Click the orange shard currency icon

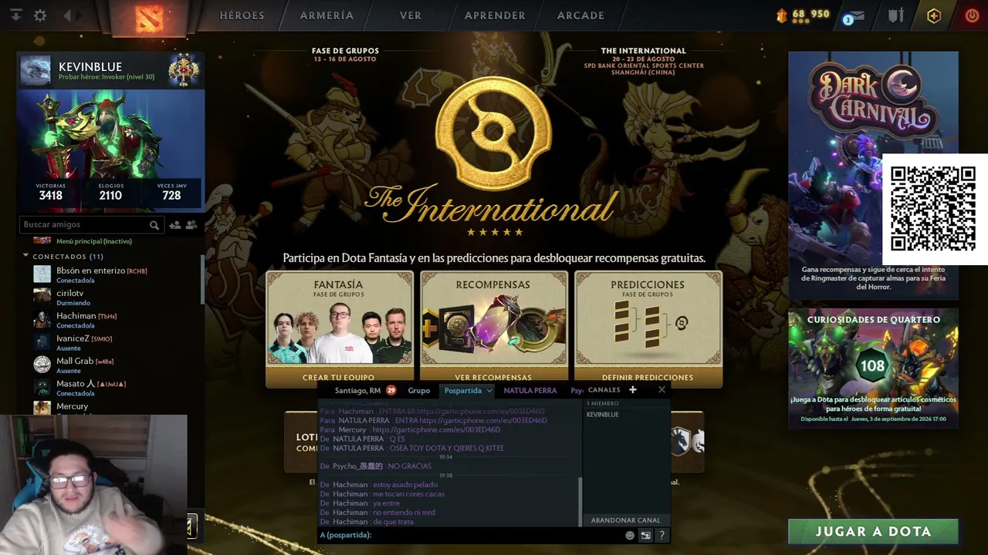click(x=781, y=15)
